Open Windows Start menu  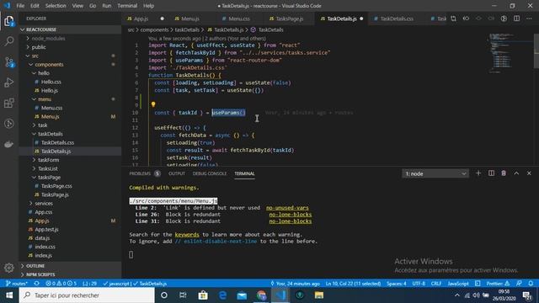[x=9, y=295]
